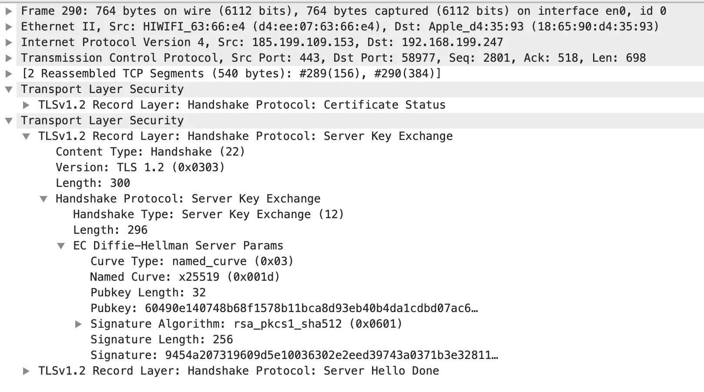Expand the Signature Algorithm field
This screenshot has width=704, height=392.
[x=78, y=324]
